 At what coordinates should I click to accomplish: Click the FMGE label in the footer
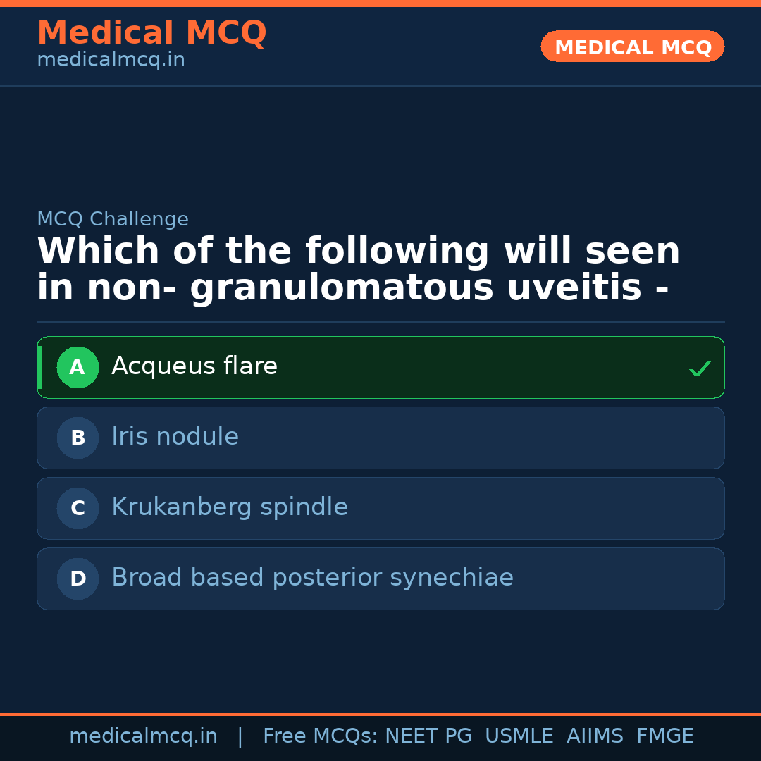point(664,735)
